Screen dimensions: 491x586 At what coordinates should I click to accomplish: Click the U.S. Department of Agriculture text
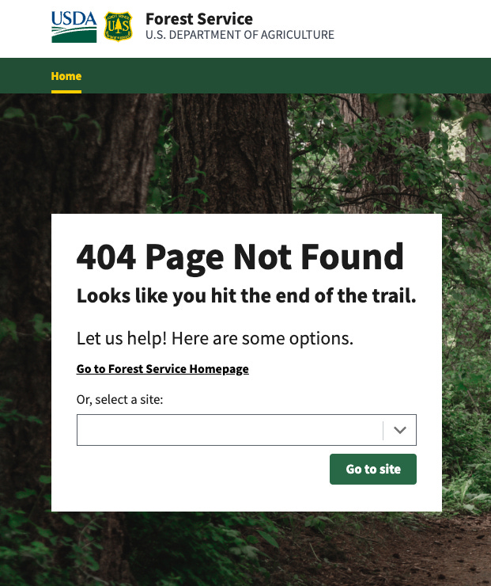[x=240, y=35]
